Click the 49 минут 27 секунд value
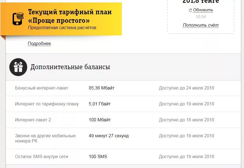 point(109,136)
